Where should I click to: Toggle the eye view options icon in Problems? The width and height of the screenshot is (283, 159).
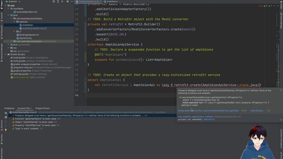coord(6,113)
